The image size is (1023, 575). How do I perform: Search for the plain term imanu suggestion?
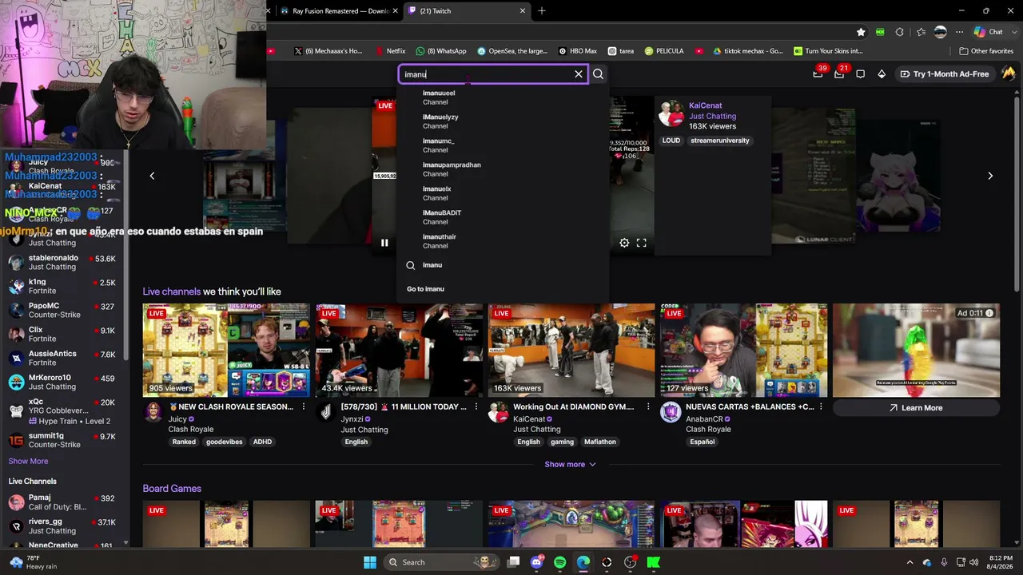(503, 265)
